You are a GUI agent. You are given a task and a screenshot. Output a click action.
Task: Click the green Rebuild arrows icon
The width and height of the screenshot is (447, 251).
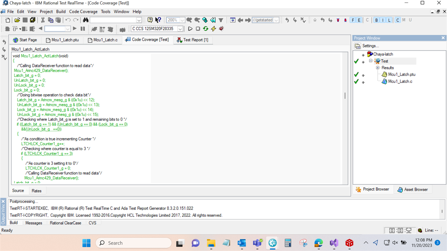206,29
